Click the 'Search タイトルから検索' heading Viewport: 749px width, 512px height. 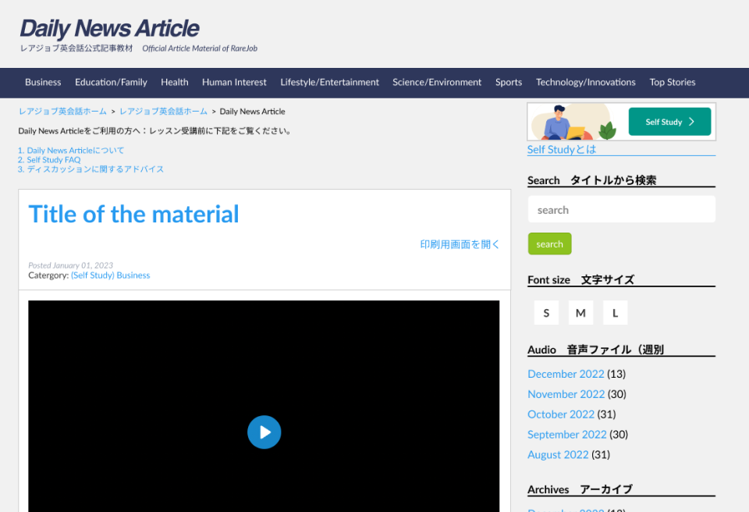tap(592, 180)
